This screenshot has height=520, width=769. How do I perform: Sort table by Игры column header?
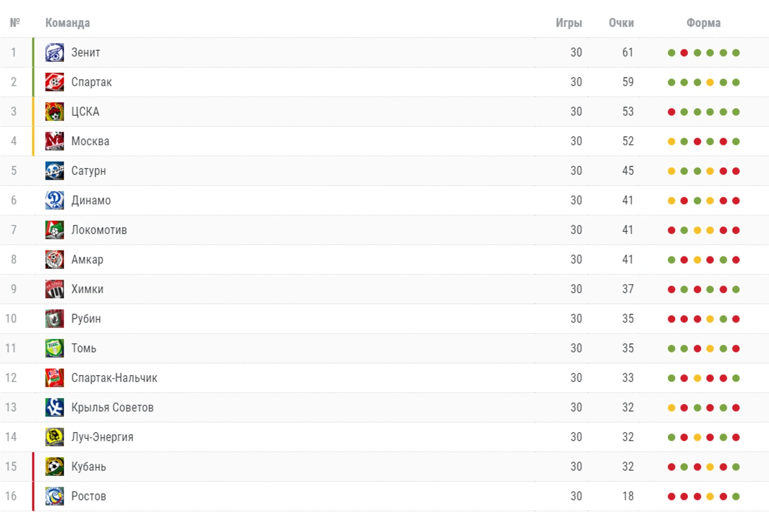569,23
